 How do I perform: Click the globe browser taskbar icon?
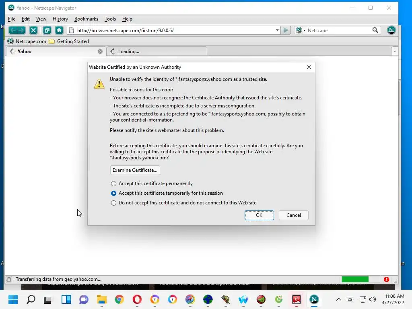pos(208,299)
